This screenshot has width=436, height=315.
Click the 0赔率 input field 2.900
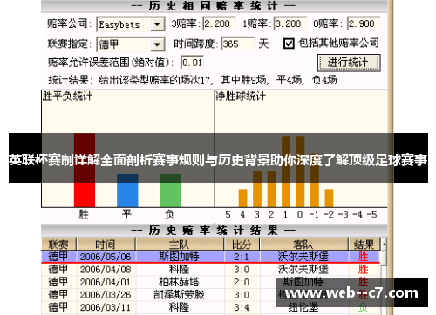click(x=364, y=23)
